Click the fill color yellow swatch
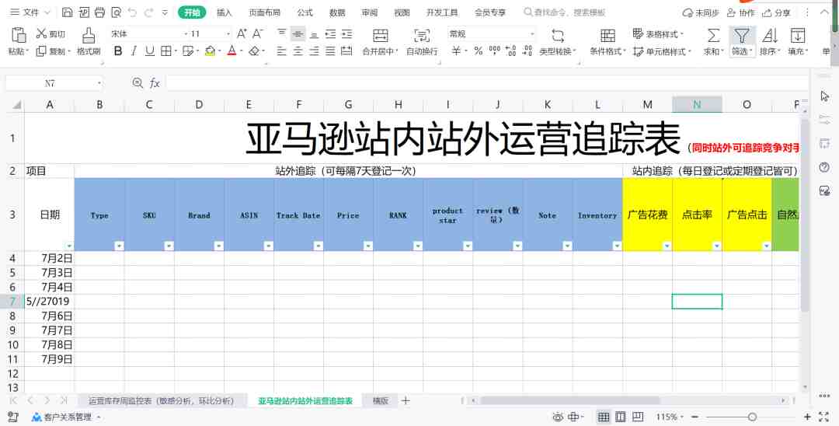Screen dimensions: 839x426 click(210, 51)
